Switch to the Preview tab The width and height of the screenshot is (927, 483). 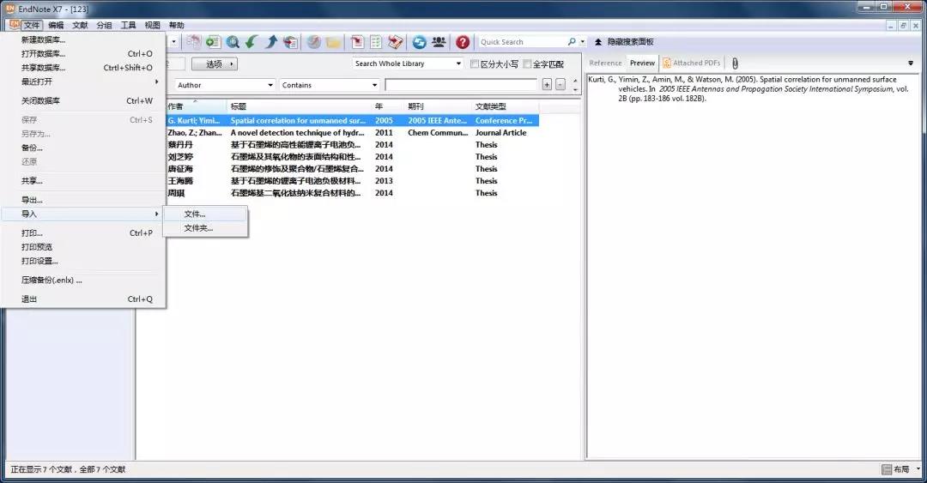tap(642, 63)
